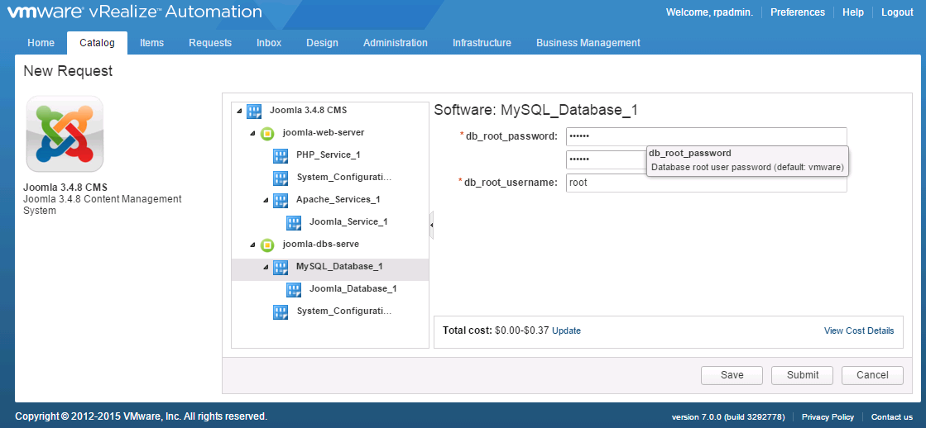The image size is (926, 428).
Task: Click the 'Software: MySQL_Database_1' heading
Action: [x=535, y=110]
